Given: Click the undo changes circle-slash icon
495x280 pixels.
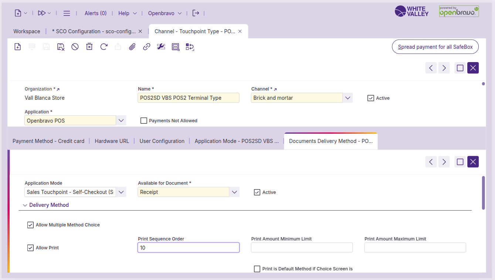Looking at the screenshot, I should 75,47.
